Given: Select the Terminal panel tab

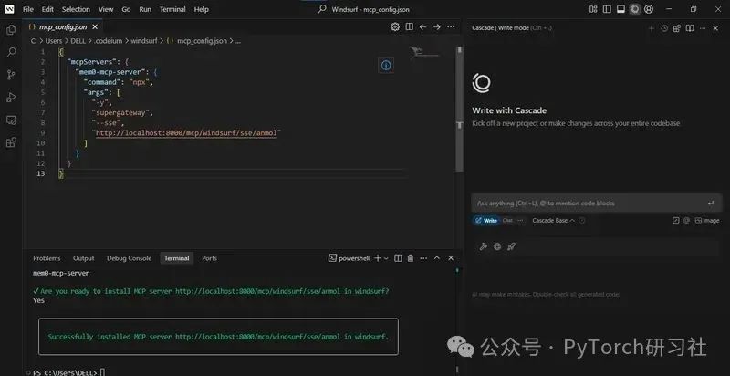Looking at the screenshot, I should click(x=176, y=258).
